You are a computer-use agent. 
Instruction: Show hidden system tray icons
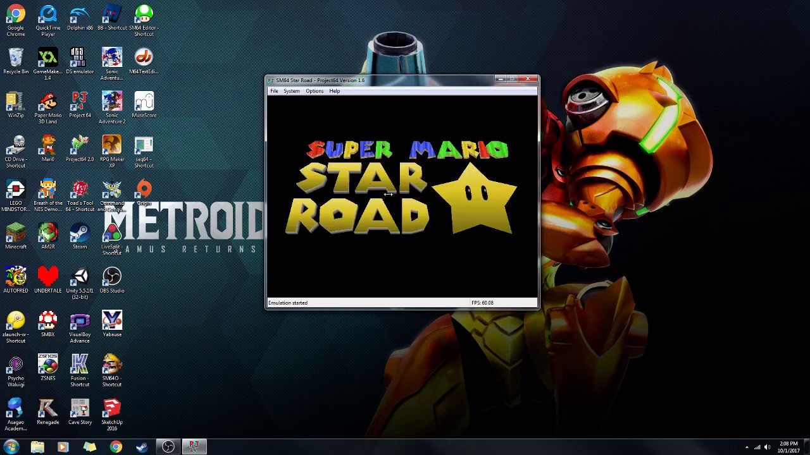point(747,447)
